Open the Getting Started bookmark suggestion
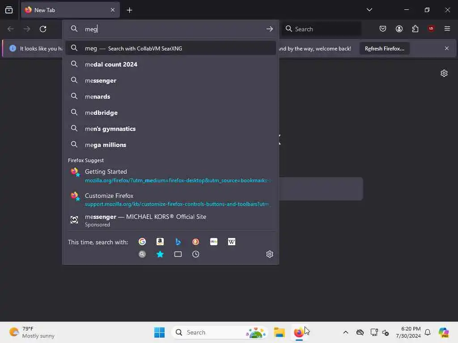The height and width of the screenshot is (343, 458). (170, 176)
